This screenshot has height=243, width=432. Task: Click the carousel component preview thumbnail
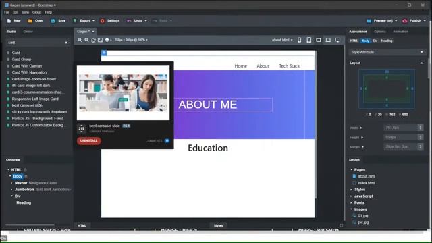click(123, 93)
